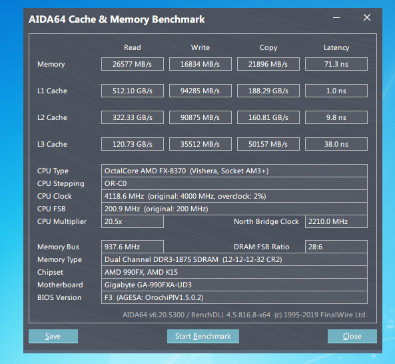Click the AIDA64 Cache & Memory Benchmark title bar
The width and height of the screenshot is (395, 364).
click(x=177, y=19)
